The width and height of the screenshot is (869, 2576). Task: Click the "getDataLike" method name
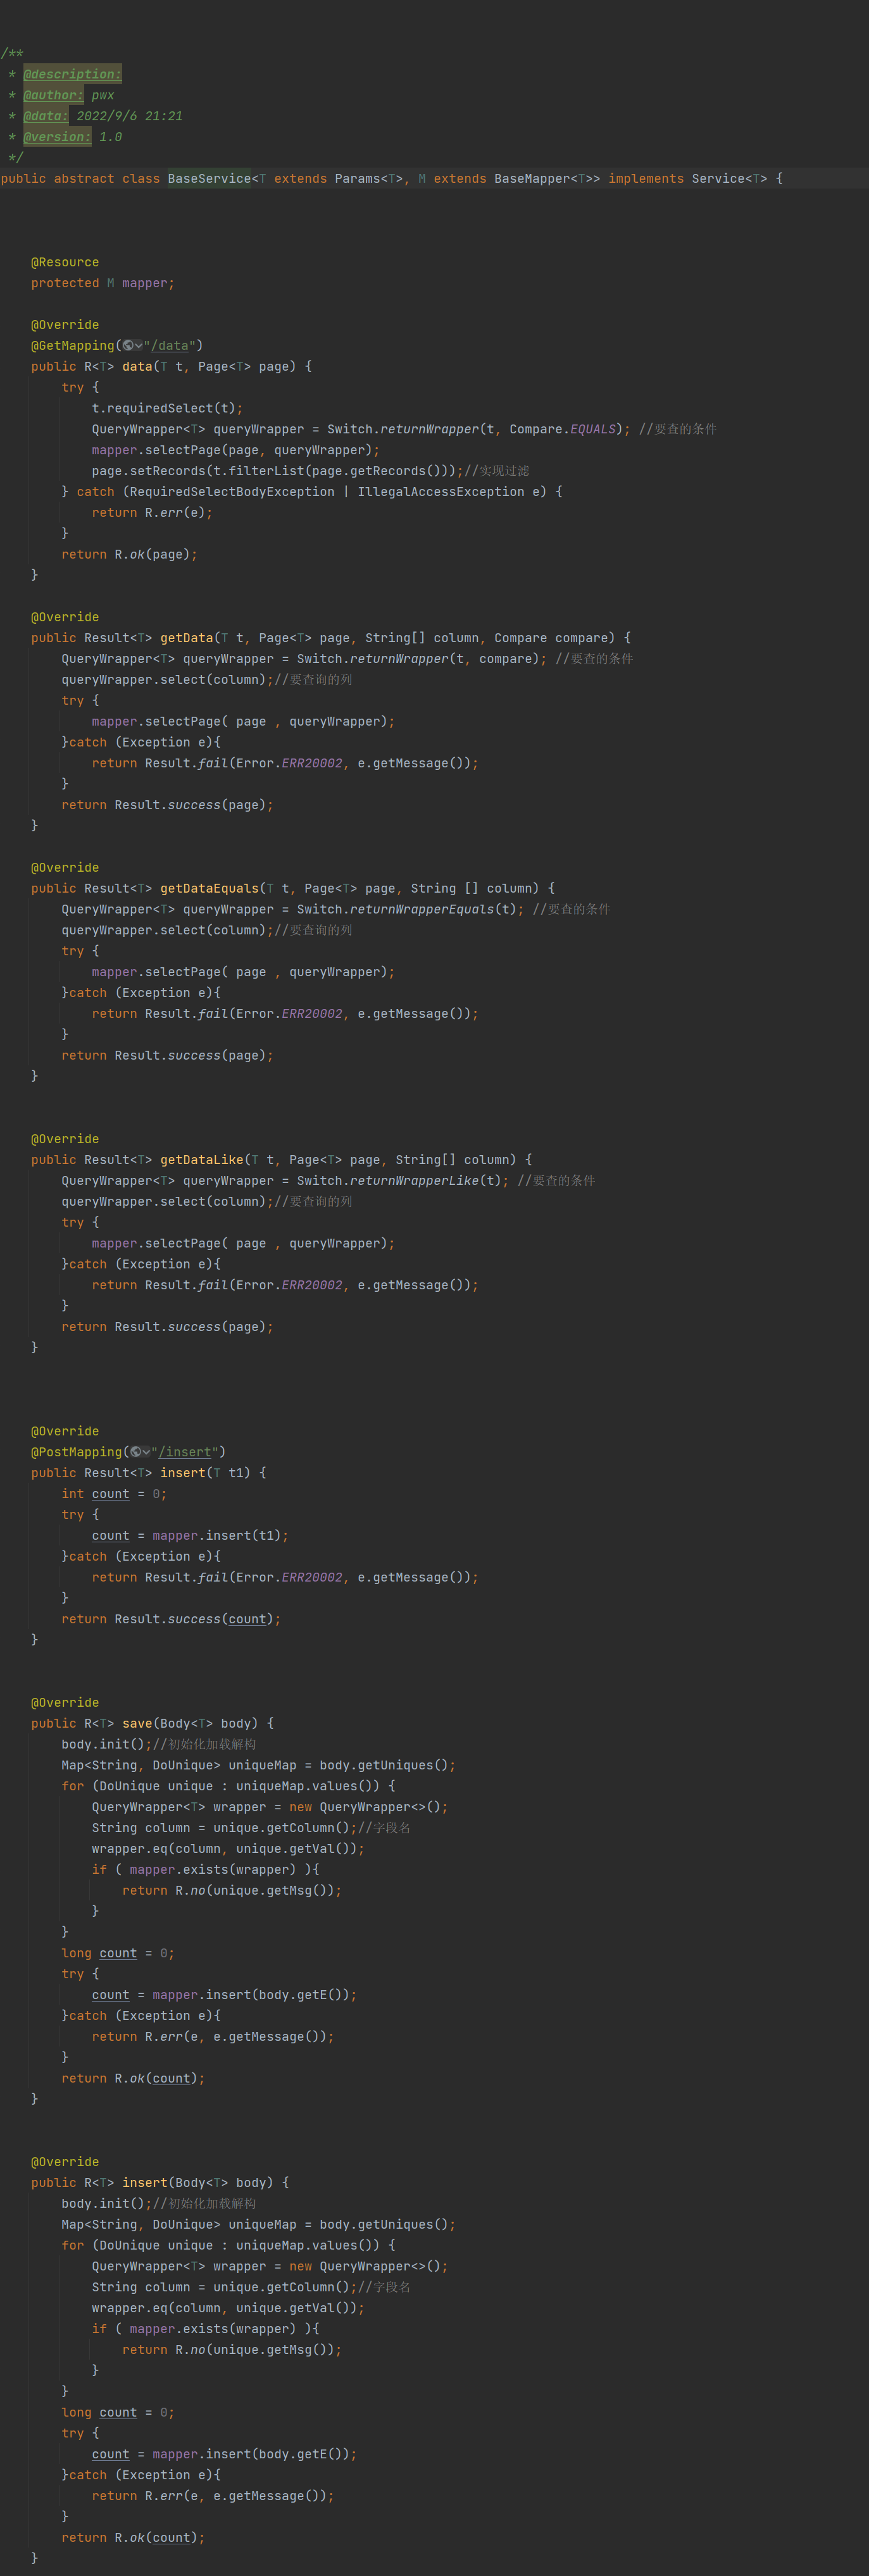(x=202, y=1160)
